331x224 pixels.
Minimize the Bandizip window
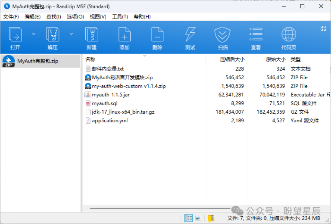point(284,6)
